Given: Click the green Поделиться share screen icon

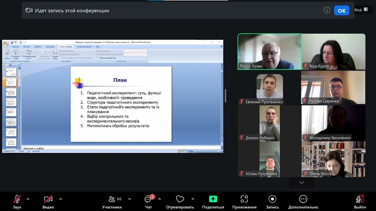Looking at the screenshot, I should (x=213, y=199).
